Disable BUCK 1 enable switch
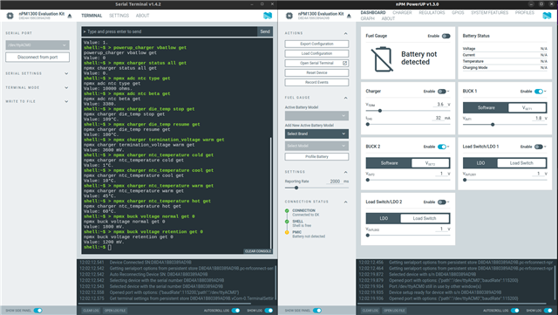Viewport: 558px width, 315px height. (539, 92)
